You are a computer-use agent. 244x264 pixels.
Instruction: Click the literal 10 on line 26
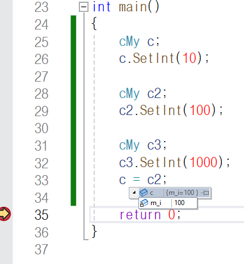(x=190, y=58)
